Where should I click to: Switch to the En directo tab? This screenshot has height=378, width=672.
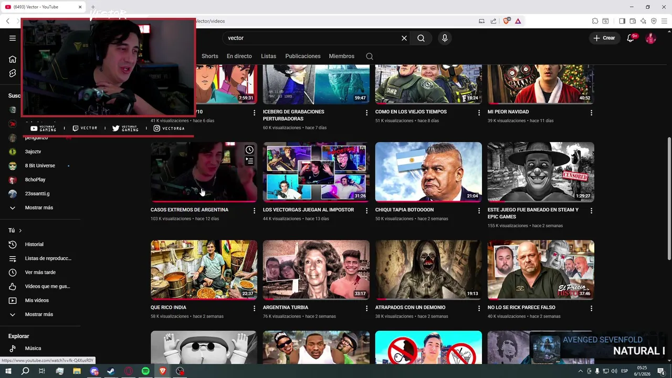[x=239, y=56]
